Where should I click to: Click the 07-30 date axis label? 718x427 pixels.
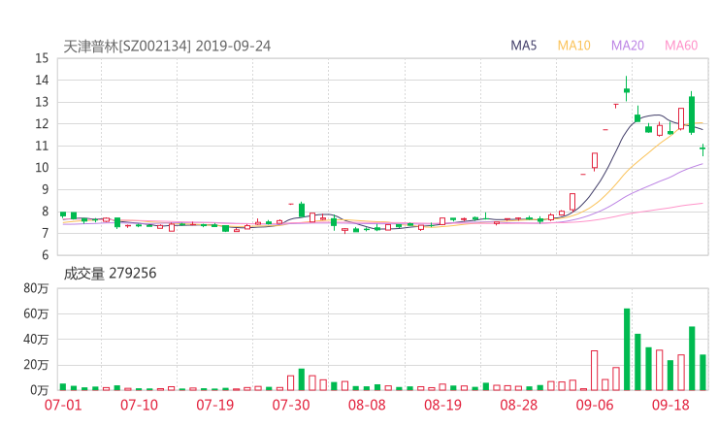coord(291,405)
